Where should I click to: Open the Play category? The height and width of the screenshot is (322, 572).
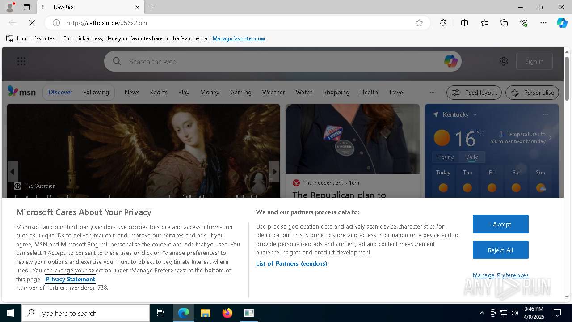184,92
